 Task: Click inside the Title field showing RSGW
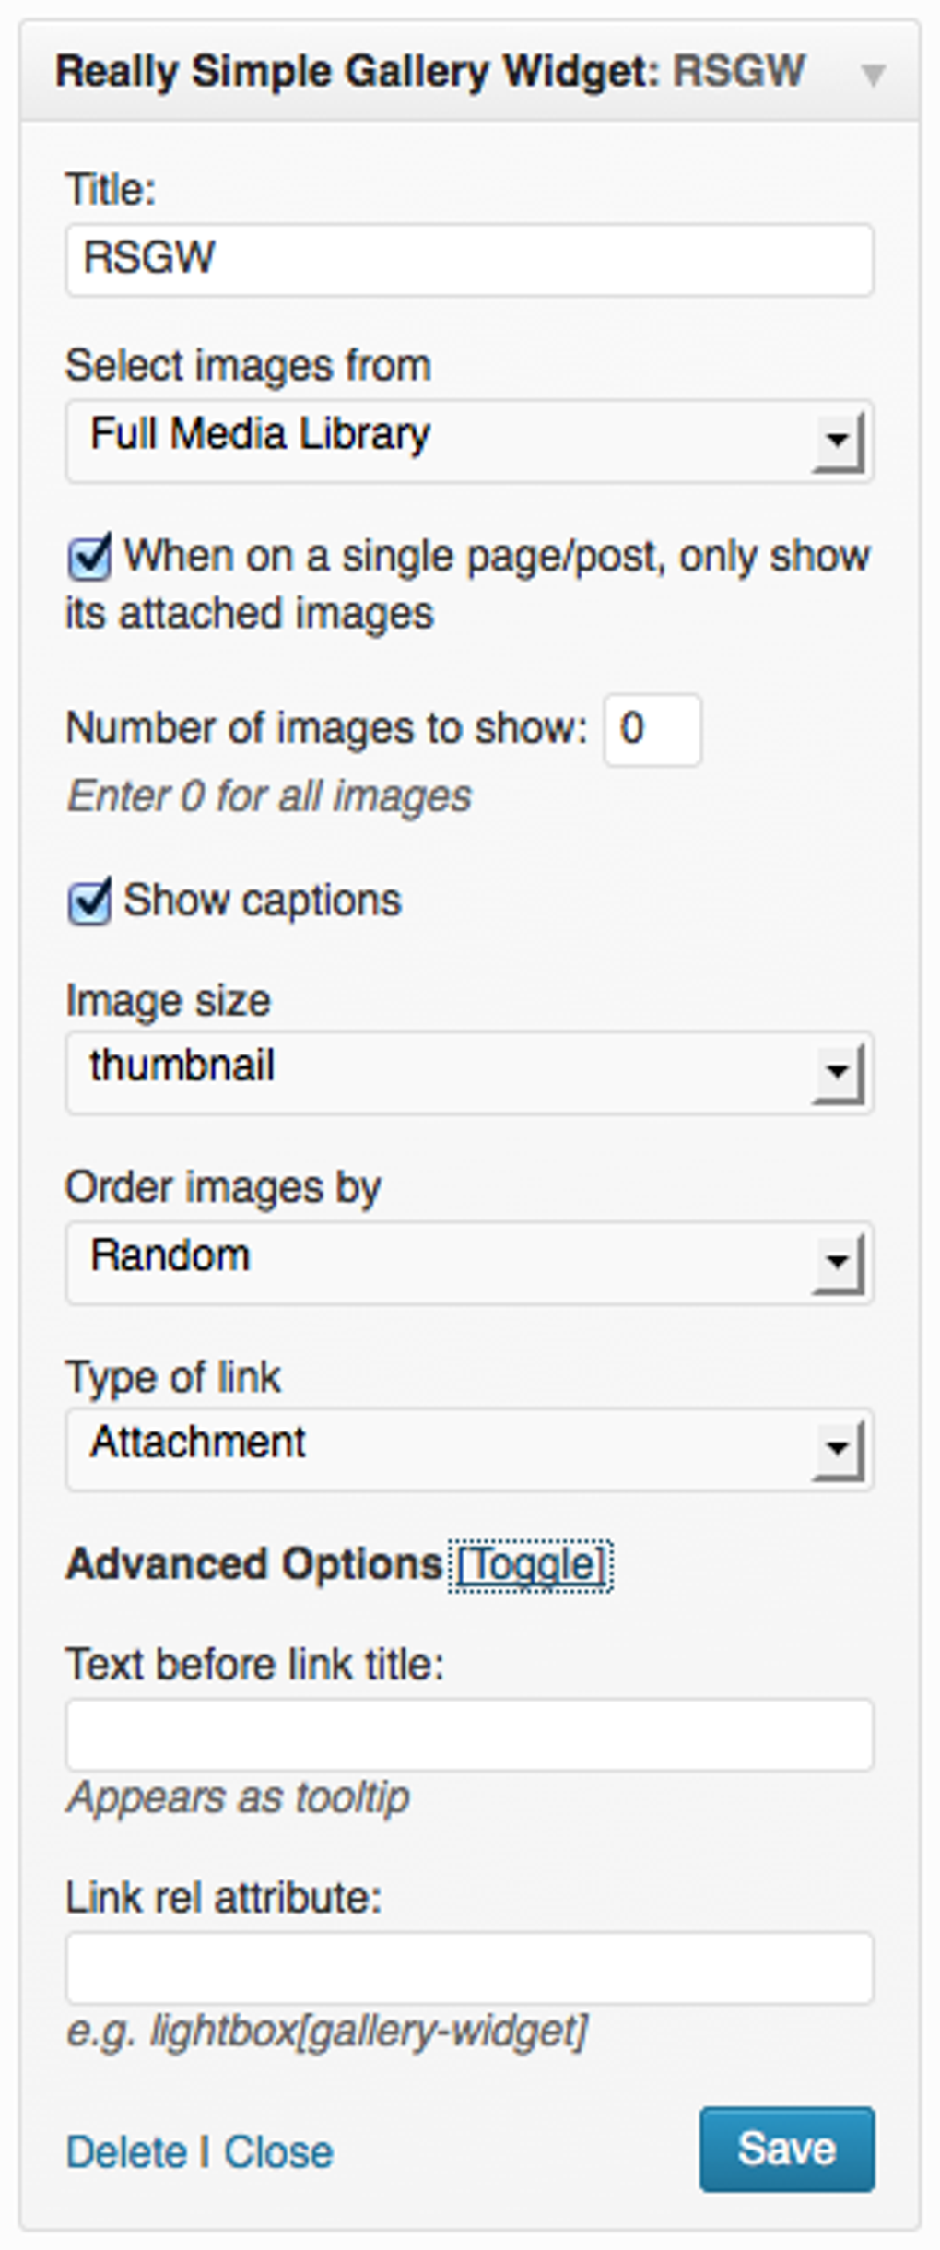[x=461, y=259]
